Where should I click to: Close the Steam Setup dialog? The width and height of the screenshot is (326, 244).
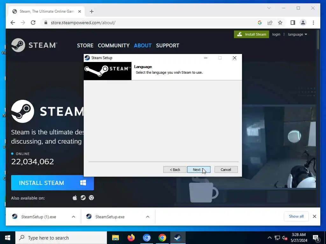coord(235,58)
